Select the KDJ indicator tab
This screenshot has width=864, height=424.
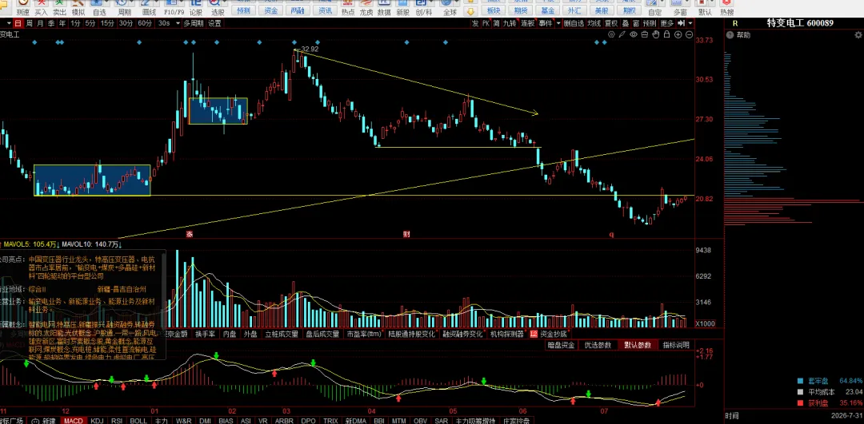[x=97, y=421]
